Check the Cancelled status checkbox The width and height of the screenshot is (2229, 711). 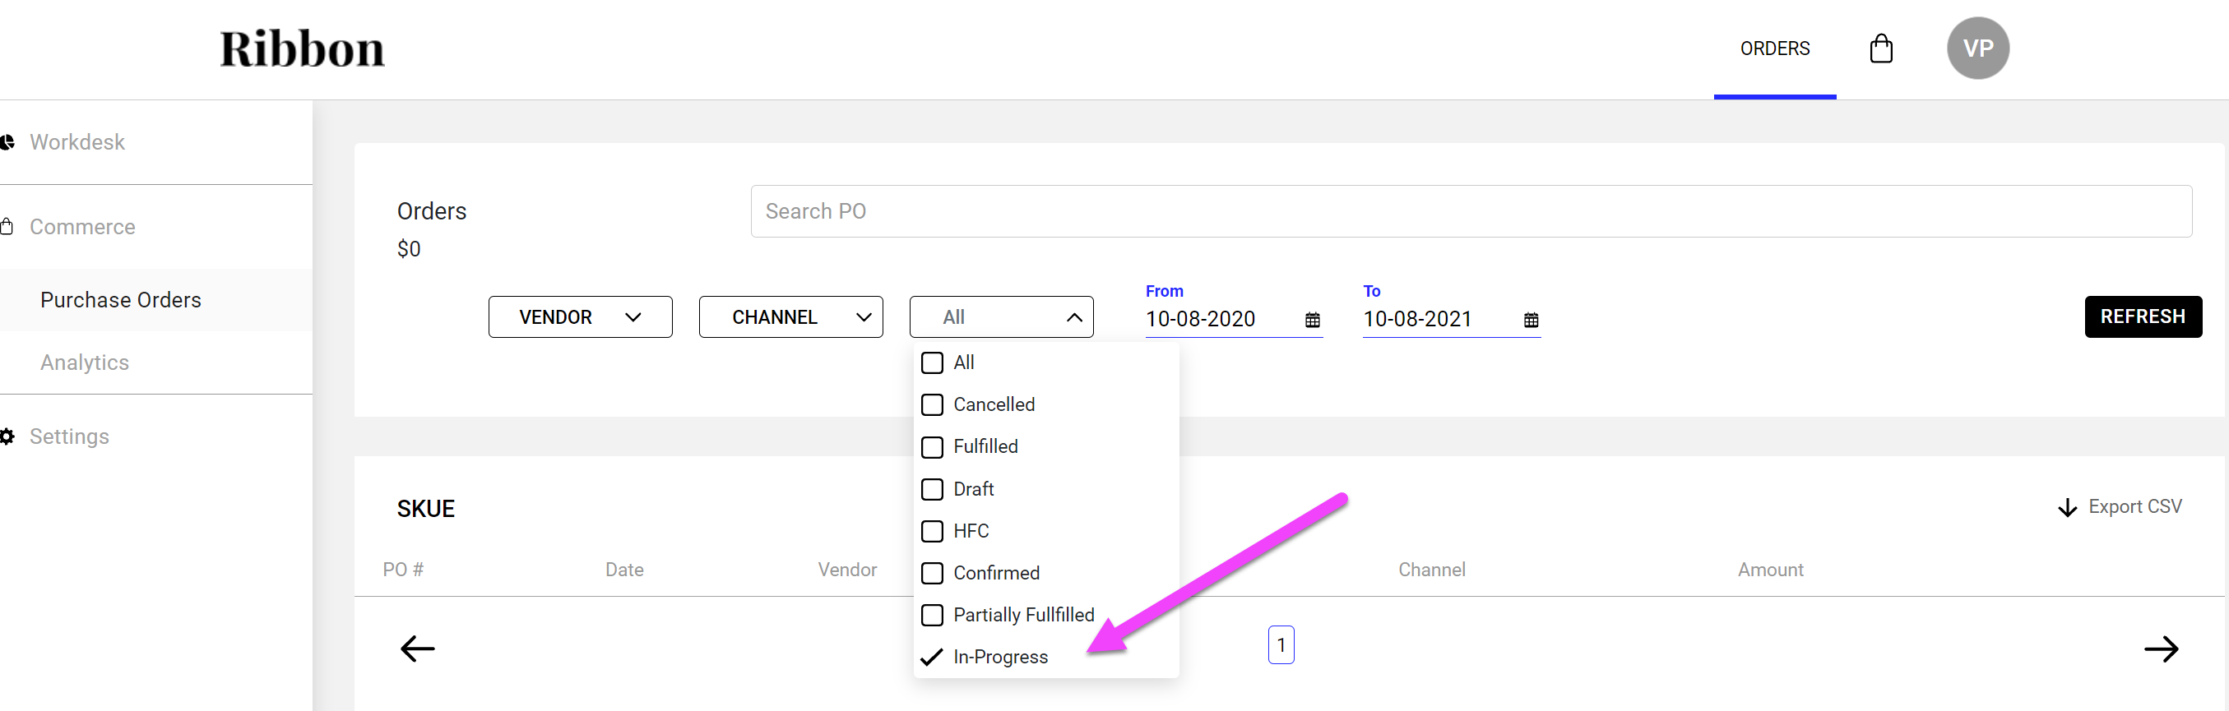tap(932, 404)
